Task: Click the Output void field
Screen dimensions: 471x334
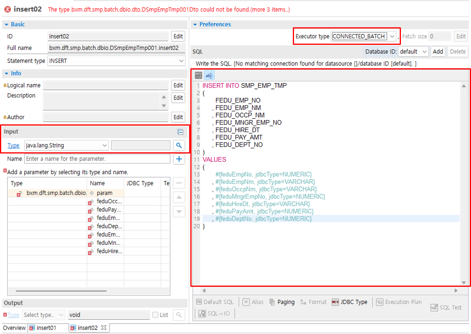Action: pyautogui.click(x=109, y=315)
